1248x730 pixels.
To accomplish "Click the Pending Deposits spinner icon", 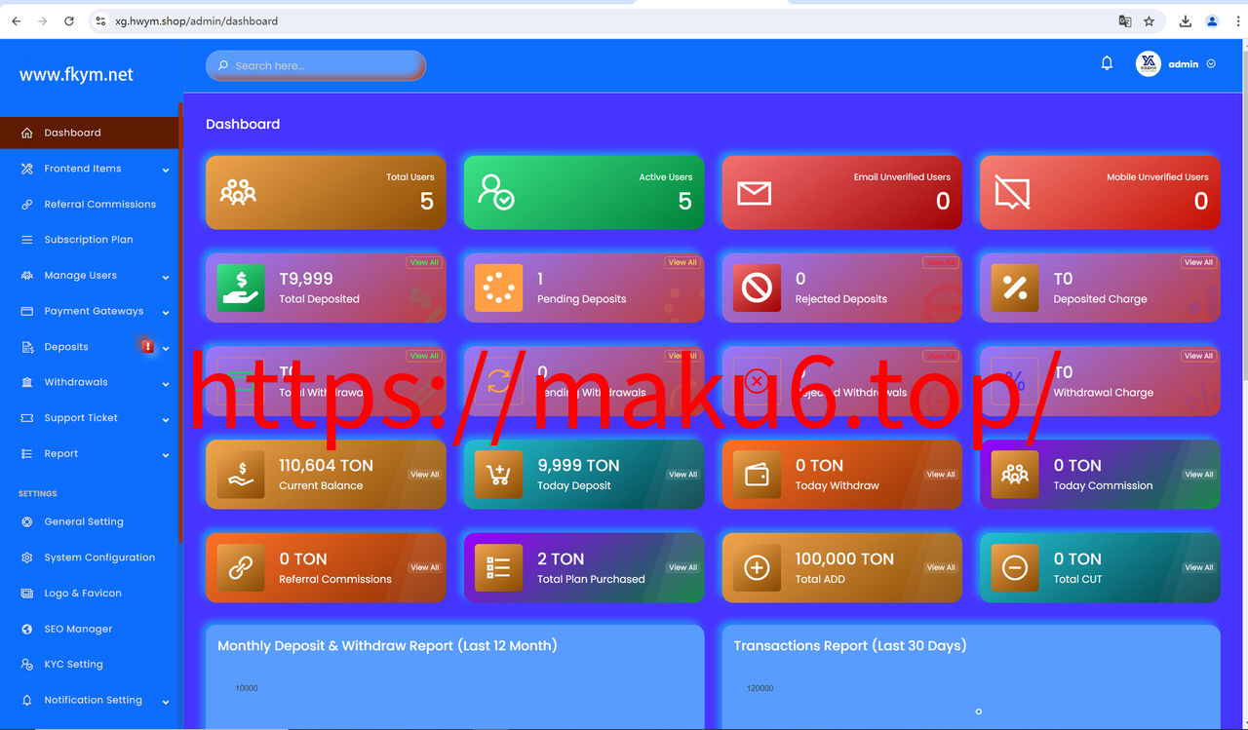I will point(498,288).
